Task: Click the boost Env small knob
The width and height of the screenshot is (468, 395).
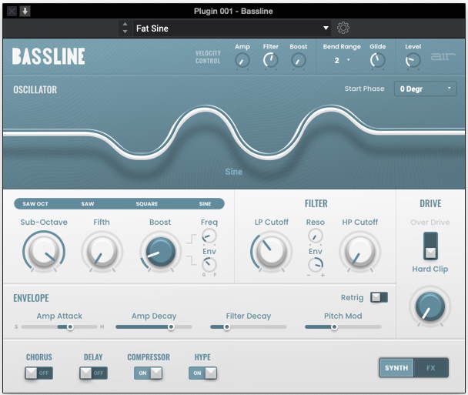Action: point(209,265)
